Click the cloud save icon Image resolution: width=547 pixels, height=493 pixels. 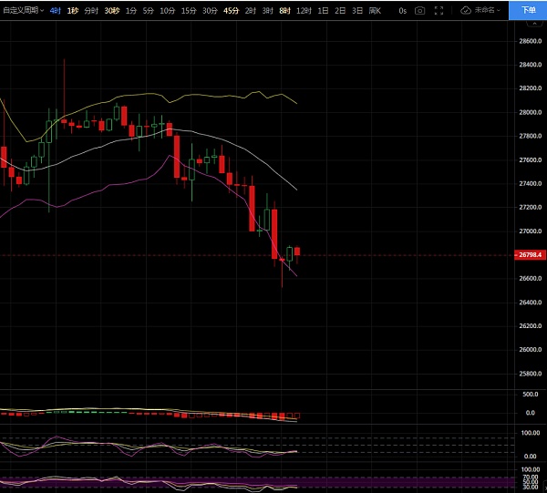466,10
